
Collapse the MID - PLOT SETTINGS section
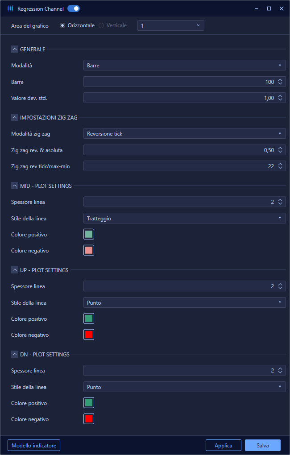15,186
